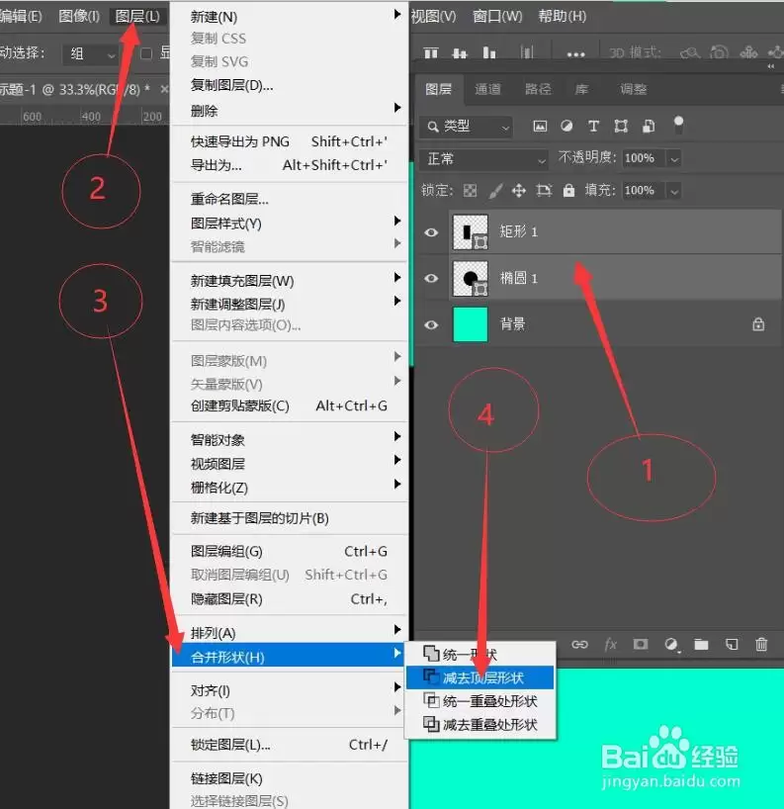Click the align bottom edges icon
Viewport: 784px width, 809px height.
[489, 52]
